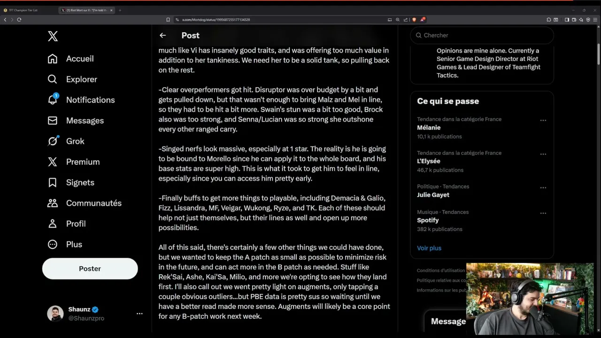The height and width of the screenshot is (338, 601).
Task: Open Shaunz profile avatar
Action: [x=55, y=314]
